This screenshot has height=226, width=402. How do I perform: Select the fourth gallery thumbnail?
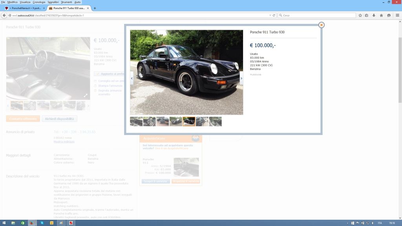(x=176, y=122)
